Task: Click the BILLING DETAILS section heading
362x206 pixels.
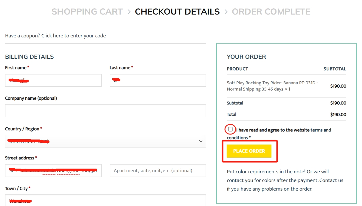Action: (x=29, y=56)
